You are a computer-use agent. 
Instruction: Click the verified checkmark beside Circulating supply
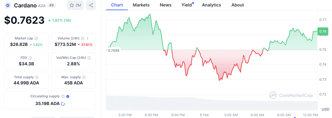coord(68,96)
